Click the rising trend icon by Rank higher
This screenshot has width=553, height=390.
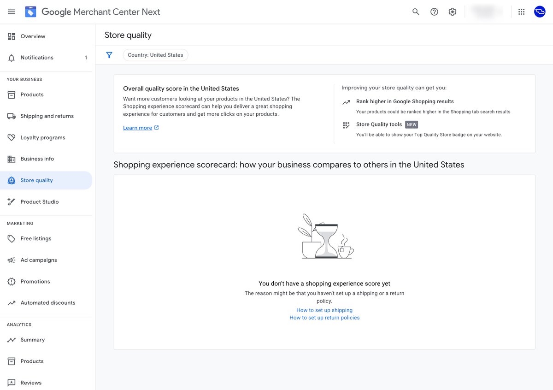(346, 102)
